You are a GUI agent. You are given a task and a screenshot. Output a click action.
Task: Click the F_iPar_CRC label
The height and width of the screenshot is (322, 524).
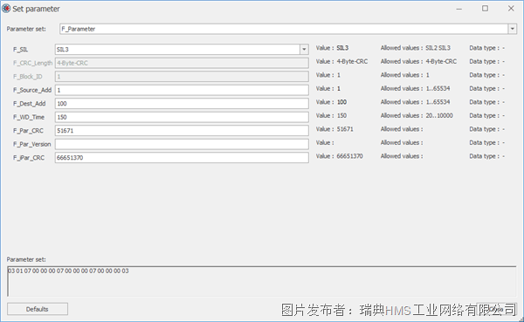point(29,158)
